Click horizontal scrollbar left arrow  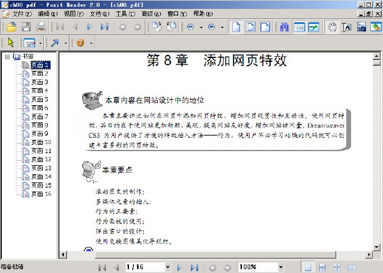[x=63, y=255]
